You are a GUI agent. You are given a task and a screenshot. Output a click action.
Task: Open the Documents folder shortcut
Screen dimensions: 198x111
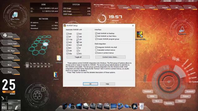coord(190,91)
